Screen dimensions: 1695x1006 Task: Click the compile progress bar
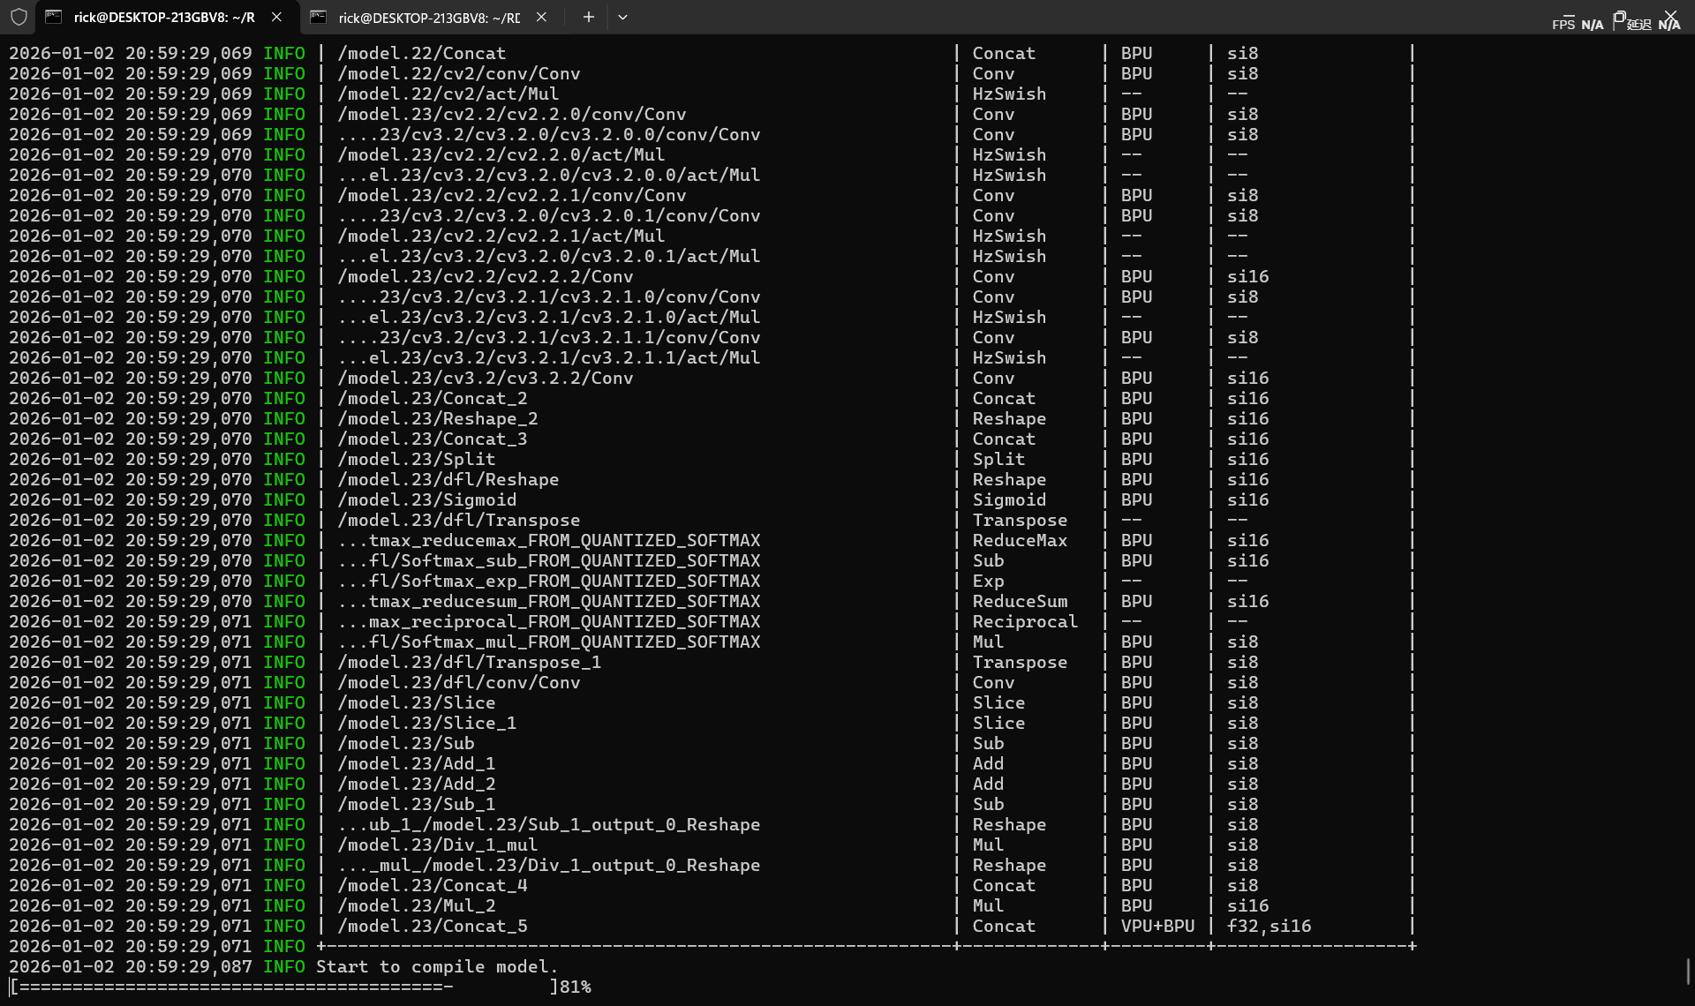282,987
